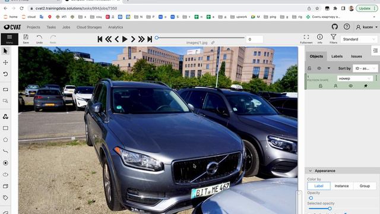Jump to the last frame
380x214 pixels.
(x=150, y=39)
